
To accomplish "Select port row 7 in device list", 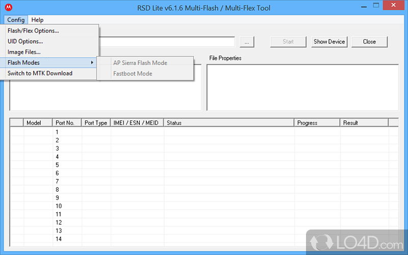I will tap(204, 182).
